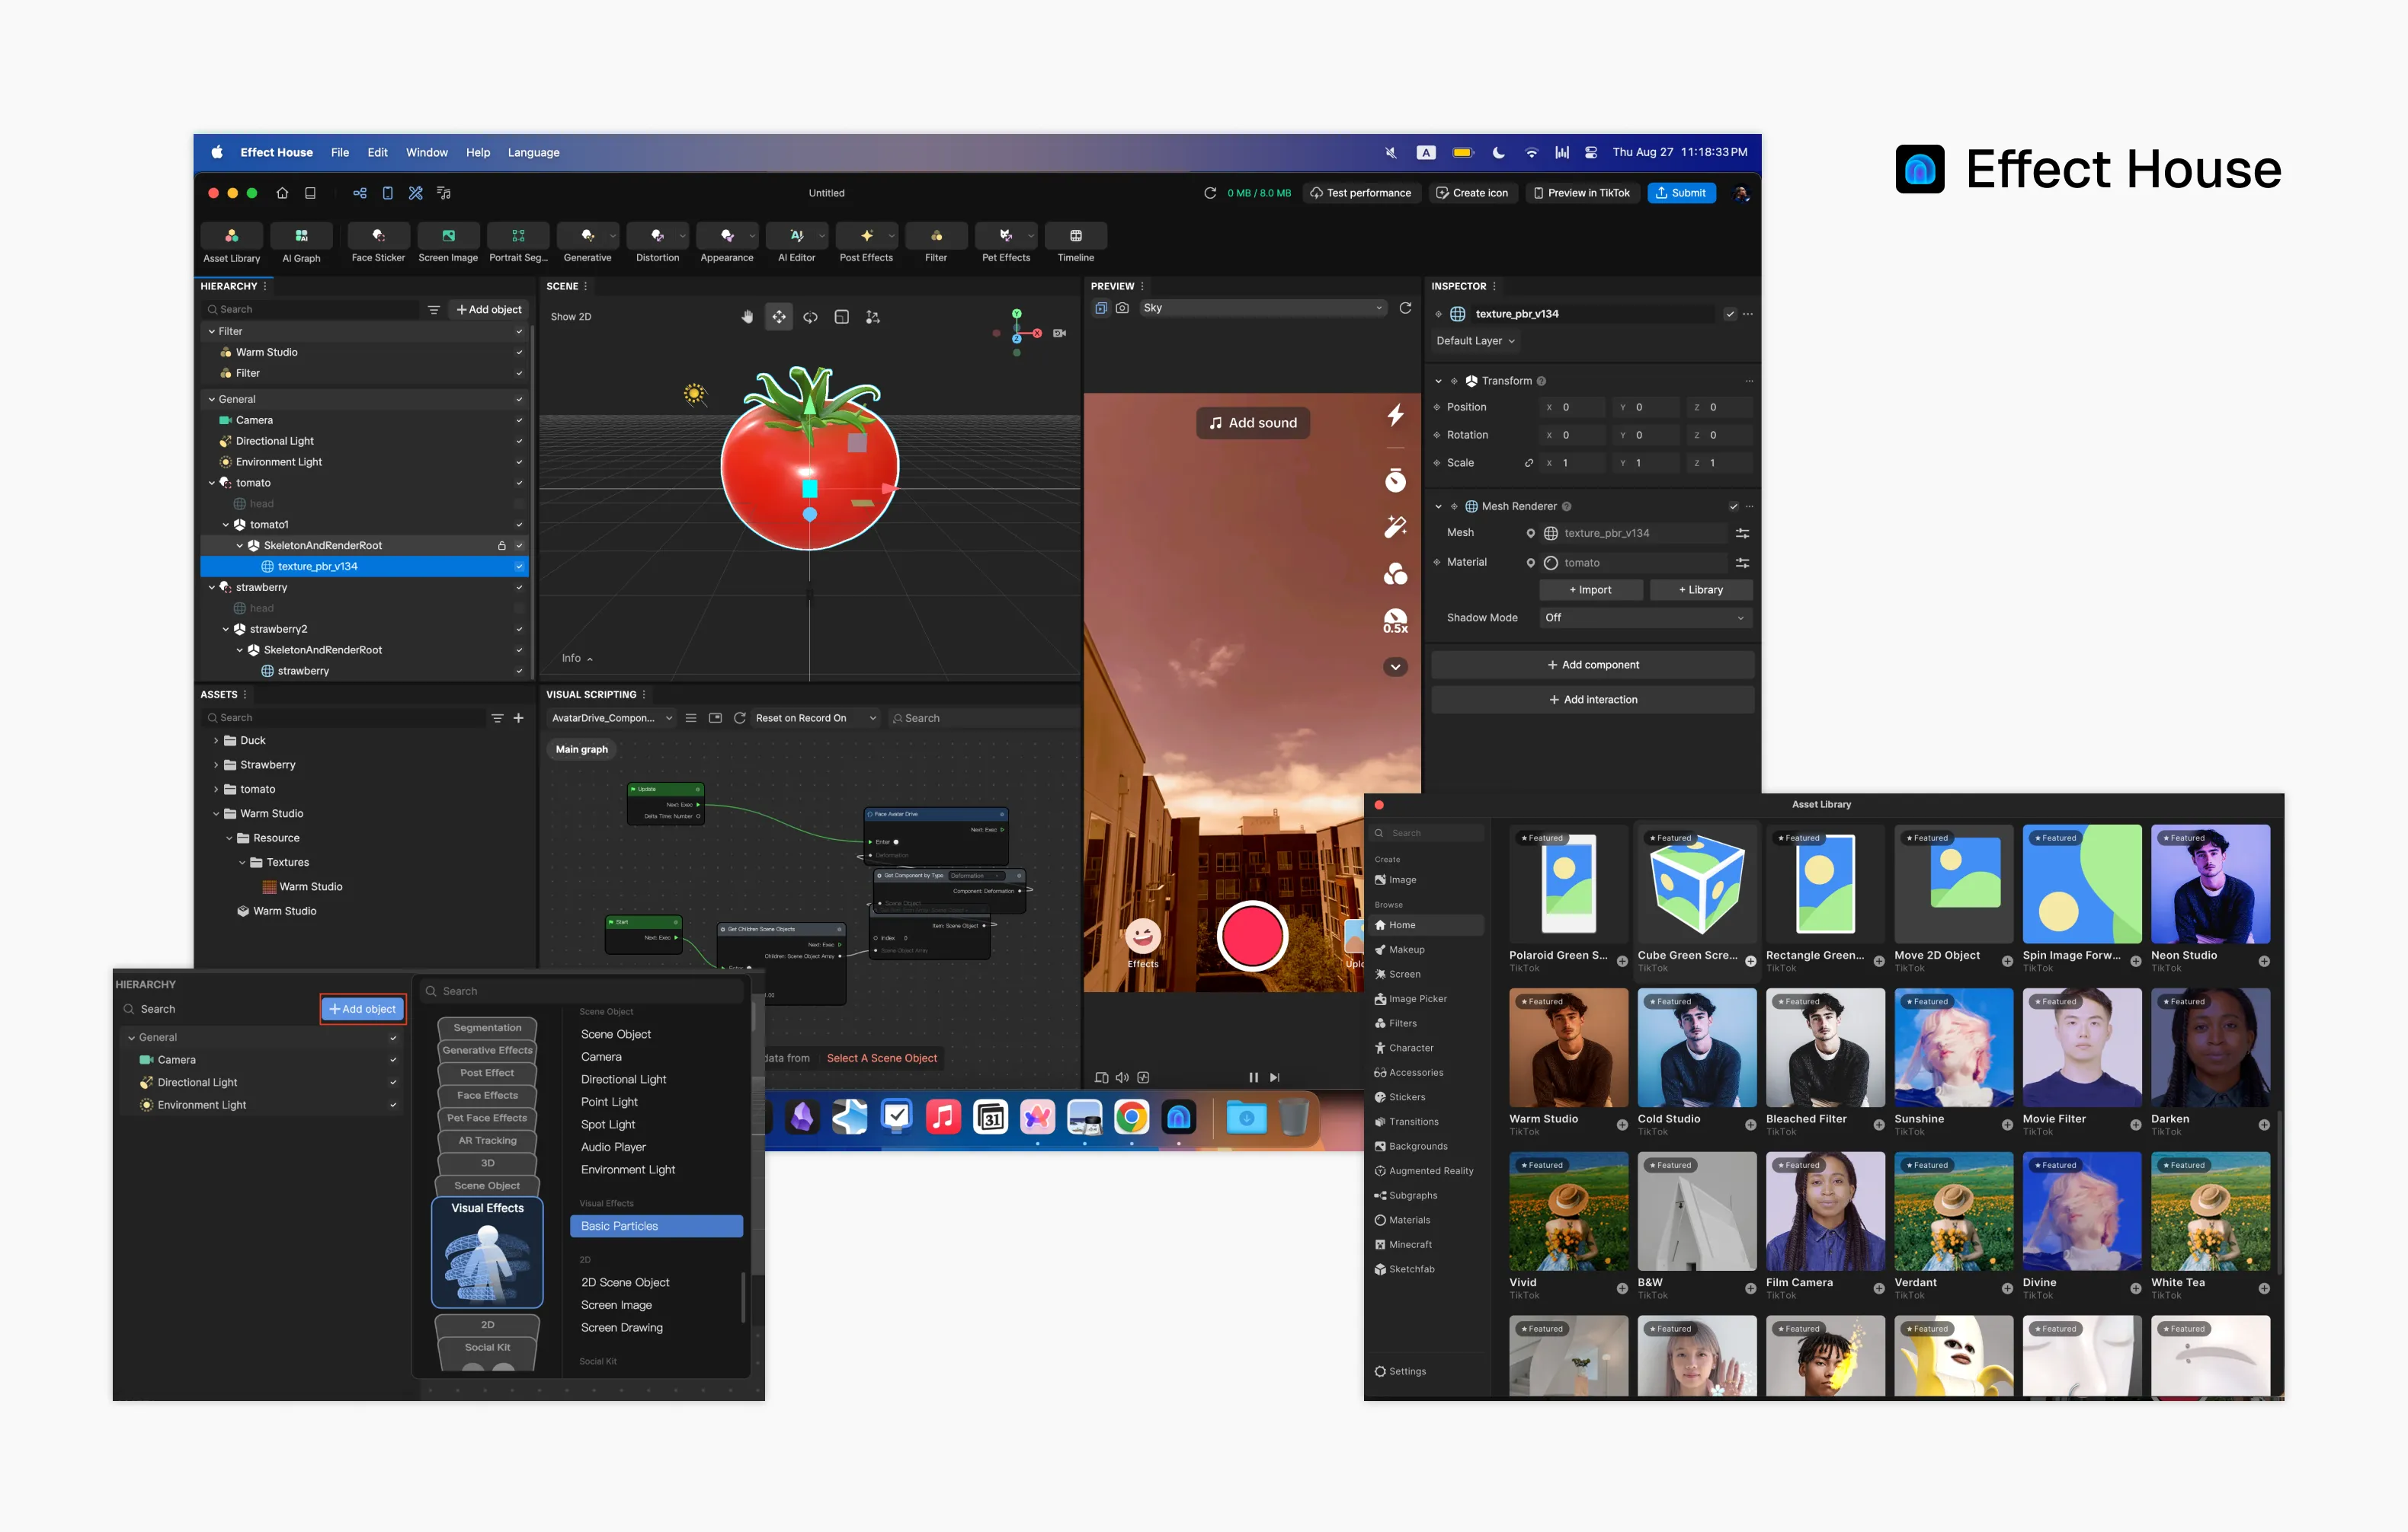Open Effect House app in Dock

[x=1178, y=1116]
